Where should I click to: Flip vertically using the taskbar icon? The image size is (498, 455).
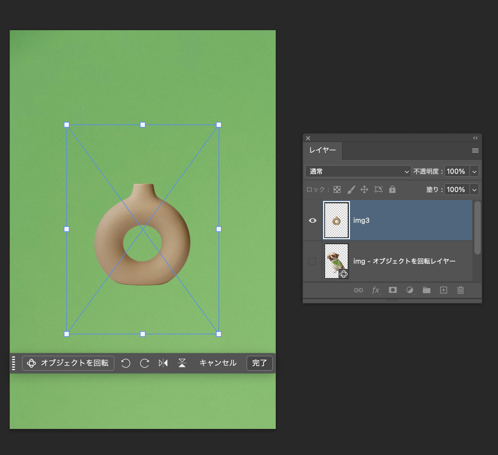coord(182,363)
